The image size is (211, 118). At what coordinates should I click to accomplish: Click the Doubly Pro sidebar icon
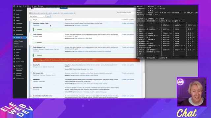14,66
